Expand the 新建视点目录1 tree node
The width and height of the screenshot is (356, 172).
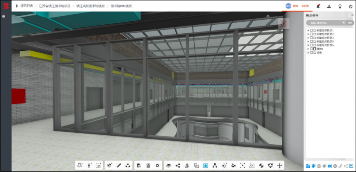pos(308,30)
